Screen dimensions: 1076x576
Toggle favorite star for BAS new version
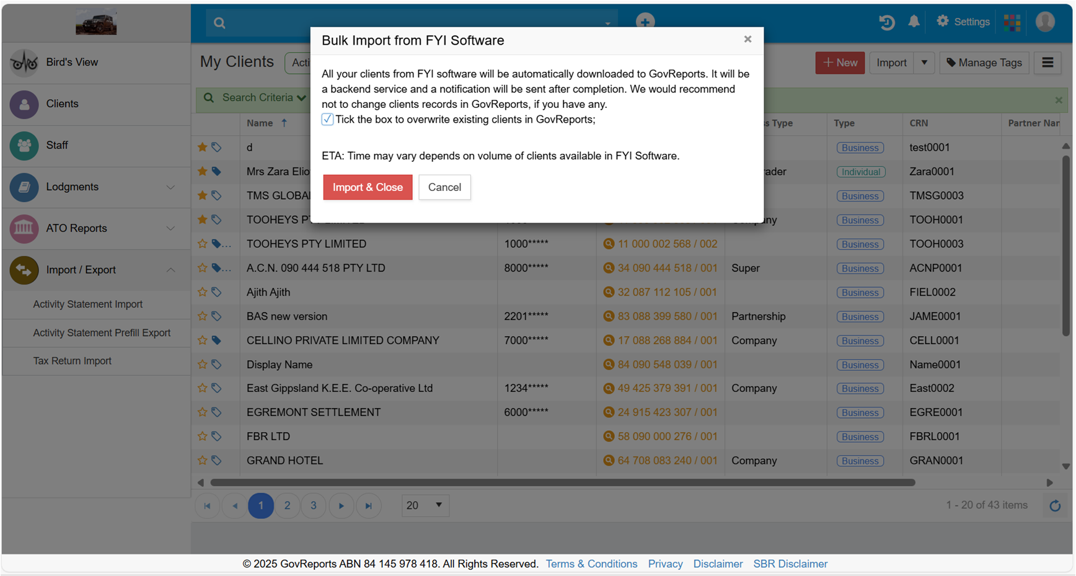[x=202, y=316]
